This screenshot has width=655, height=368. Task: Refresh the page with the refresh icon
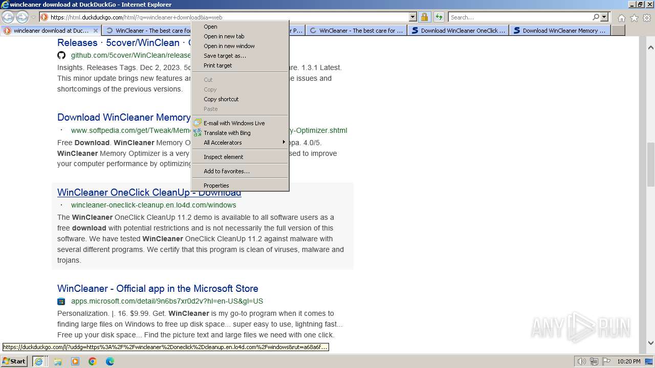click(x=439, y=17)
